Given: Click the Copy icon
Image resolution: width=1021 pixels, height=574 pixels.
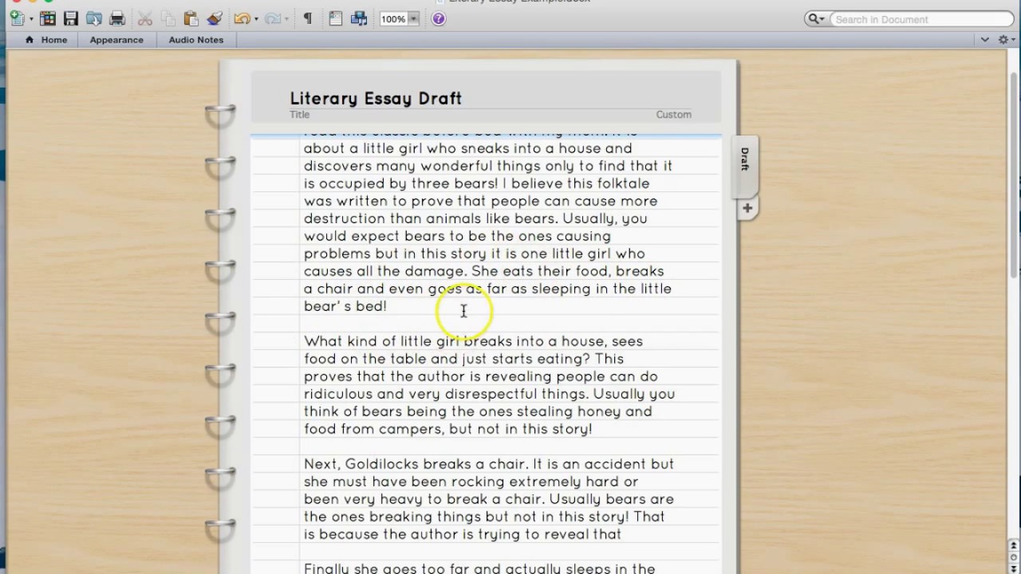Looking at the screenshot, I should [x=168, y=18].
